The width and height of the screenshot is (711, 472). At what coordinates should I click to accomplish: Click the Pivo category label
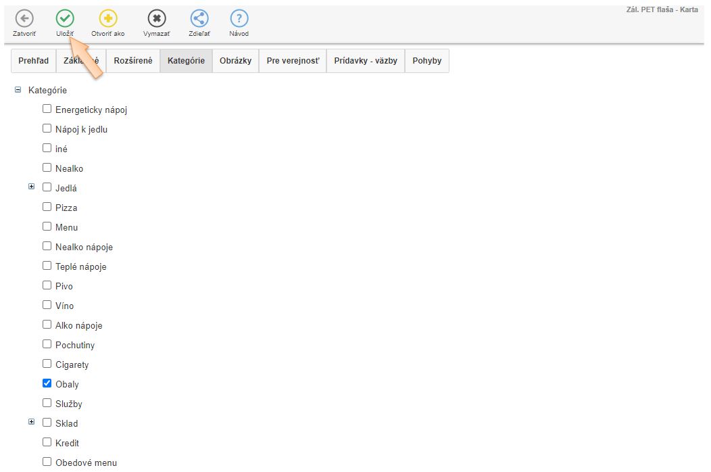point(64,286)
